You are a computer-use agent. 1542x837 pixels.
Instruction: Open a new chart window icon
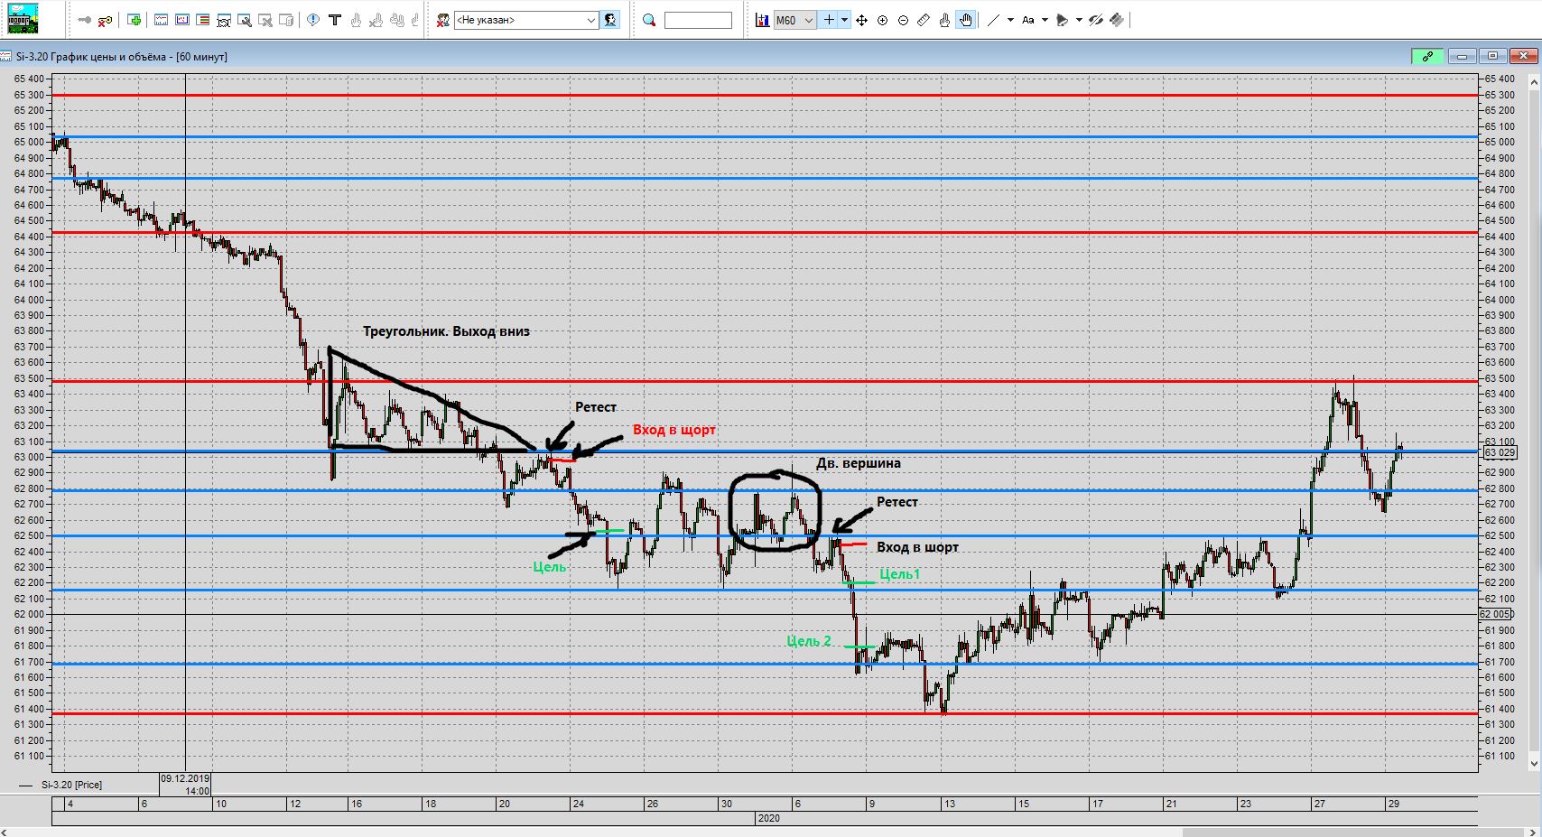(x=161, y=20)
